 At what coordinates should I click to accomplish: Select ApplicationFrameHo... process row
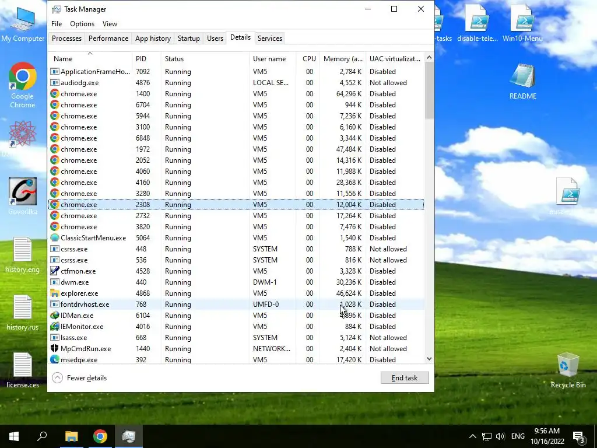click(x=237, y=72)
